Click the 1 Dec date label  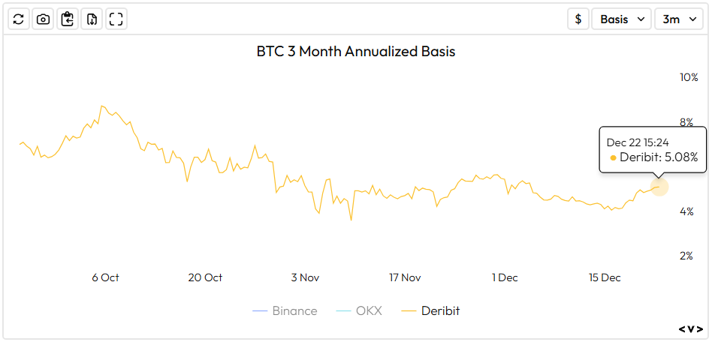click(505, 277)
